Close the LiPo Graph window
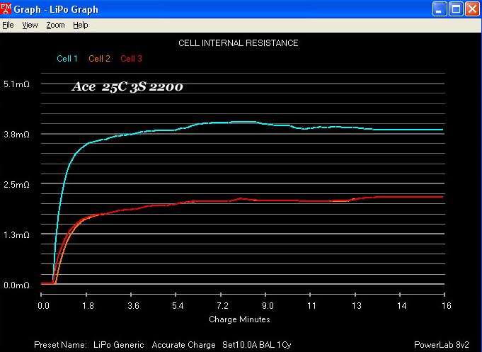 click(473, 9)
